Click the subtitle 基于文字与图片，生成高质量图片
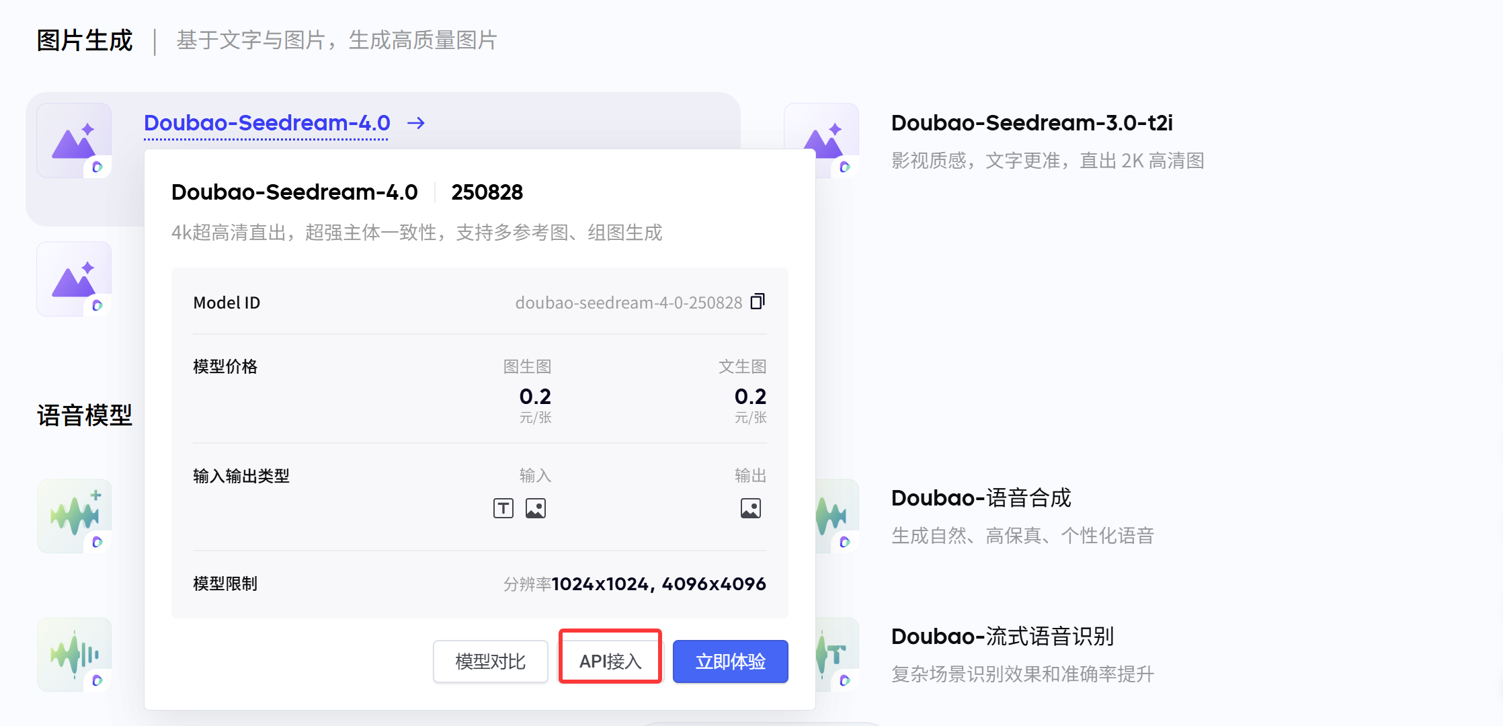This screenshot has height=726, width=1503. coord(337,40)
